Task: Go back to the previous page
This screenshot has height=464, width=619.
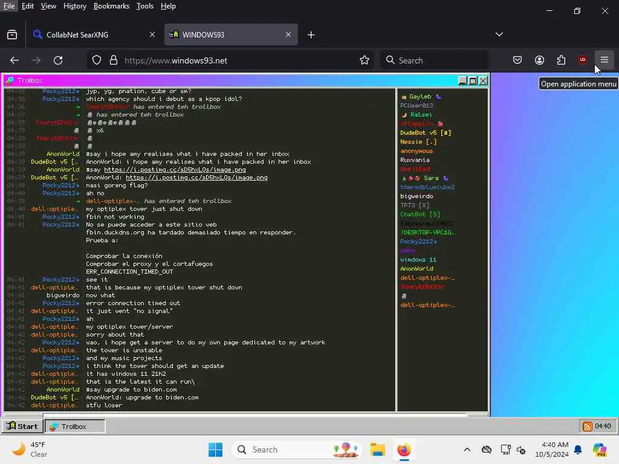Action: pyautogui.click(x=15, y=60)
